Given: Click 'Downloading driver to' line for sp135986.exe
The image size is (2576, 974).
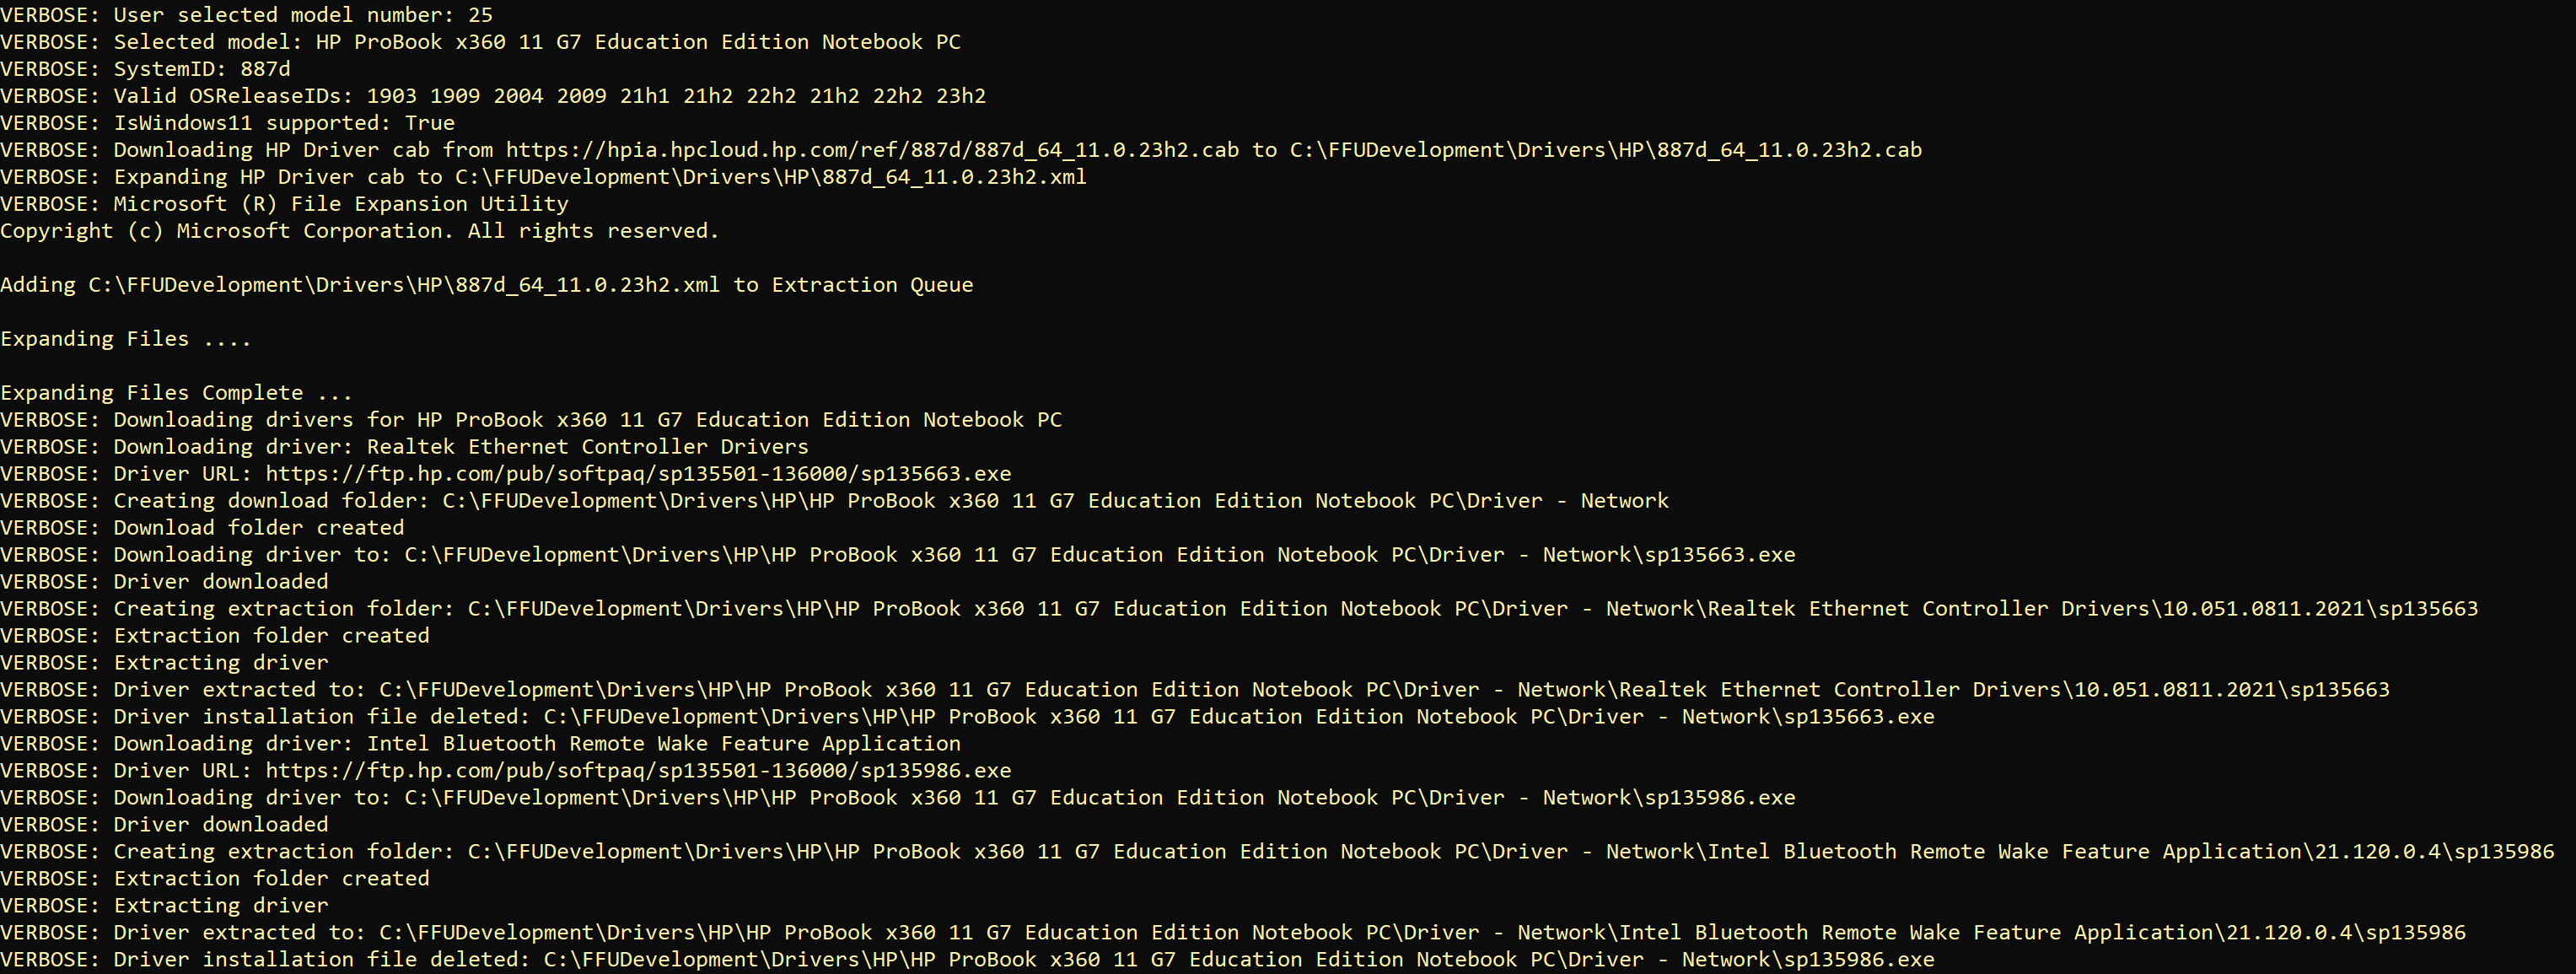Looking at the screenshot, I should coord(898,798).
